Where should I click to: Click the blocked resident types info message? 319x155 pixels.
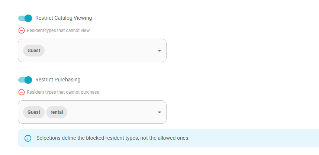[113, 138]
